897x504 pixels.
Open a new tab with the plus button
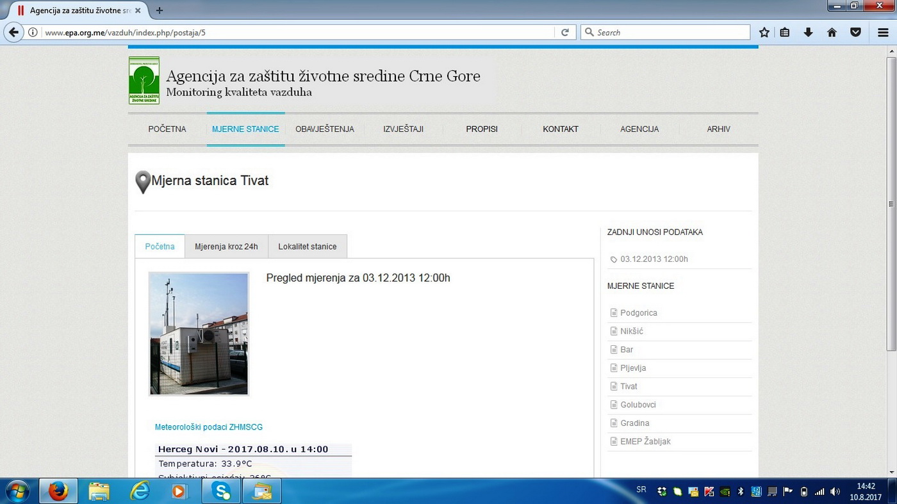click(160, 10)
